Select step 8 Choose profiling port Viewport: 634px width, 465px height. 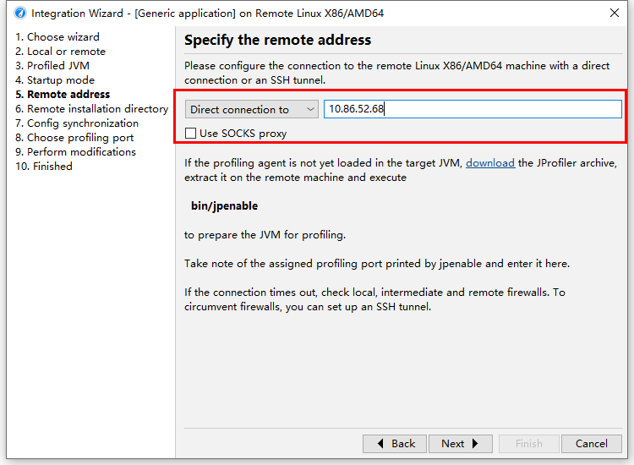click(74, 138)
